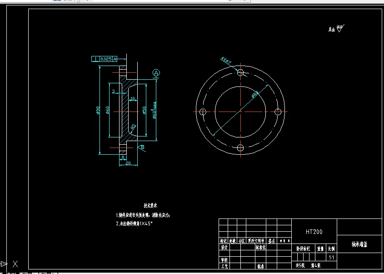384x274 pixels.
Task: Click the 签名 title block cell
Action: pyautogui.click(x=271, y=241)
